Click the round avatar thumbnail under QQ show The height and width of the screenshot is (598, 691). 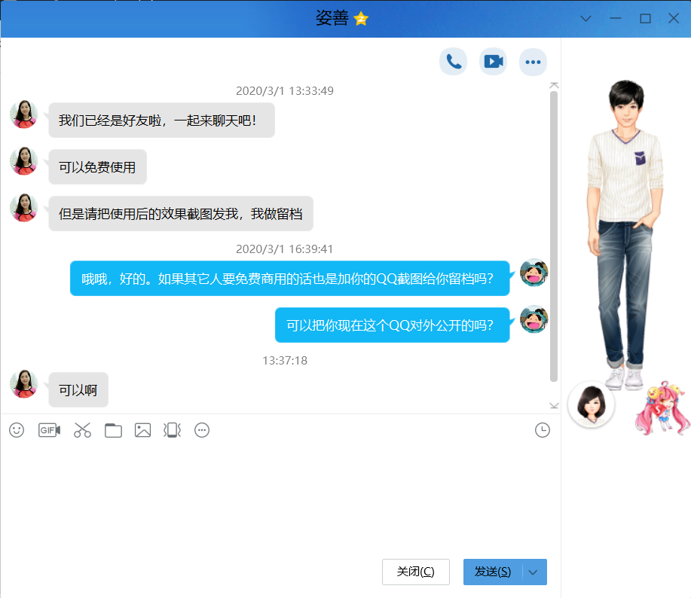[x=591, y=404]
